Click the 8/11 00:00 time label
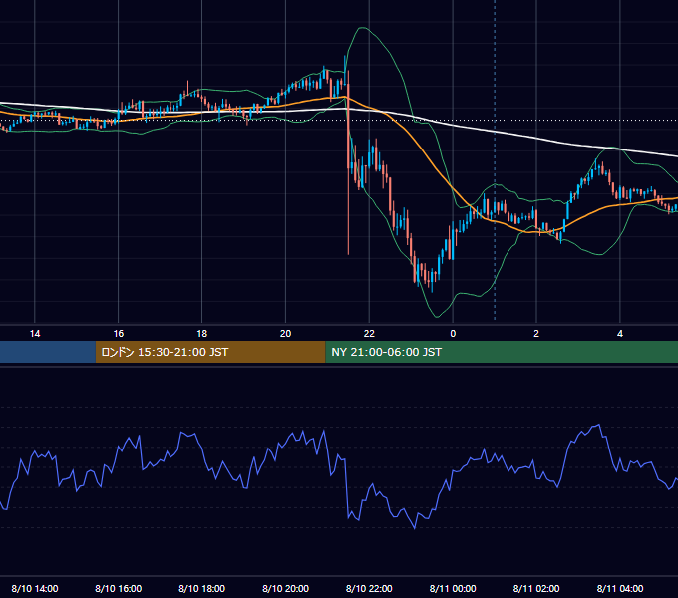This screenshot has height=598, width=678. tap(453, 588)
